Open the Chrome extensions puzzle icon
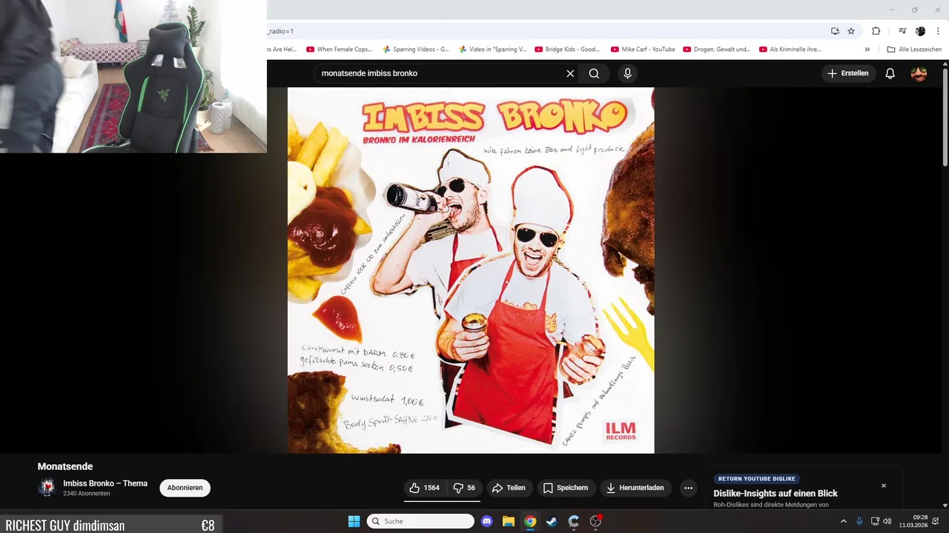 coord(876,31)
